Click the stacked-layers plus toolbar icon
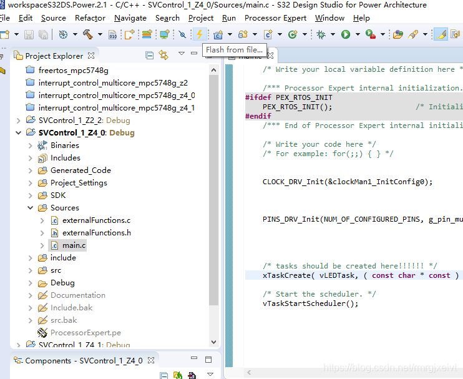This screenshot has height=379, width=463. pyautogui.click(x=147, y=34)
